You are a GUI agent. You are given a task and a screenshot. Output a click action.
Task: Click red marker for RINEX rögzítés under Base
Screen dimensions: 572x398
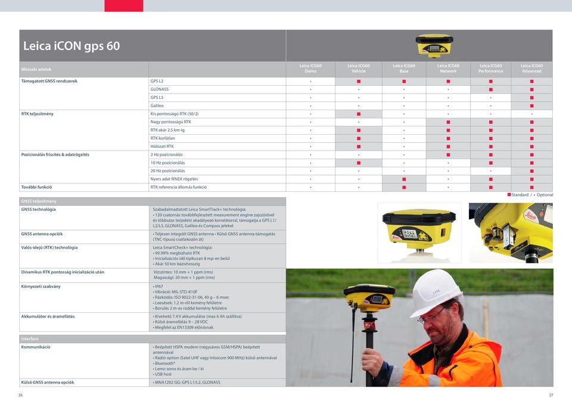(x=404, y=179)
